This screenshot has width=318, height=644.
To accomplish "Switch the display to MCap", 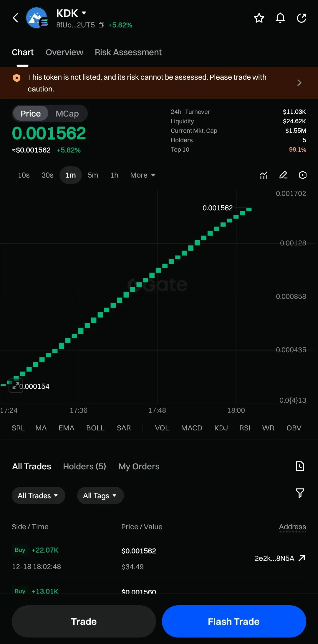I will tap(67, 114).
